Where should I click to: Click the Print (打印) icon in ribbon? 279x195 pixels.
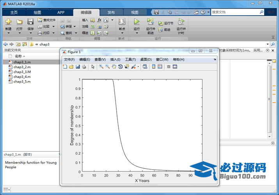(40, 33)
